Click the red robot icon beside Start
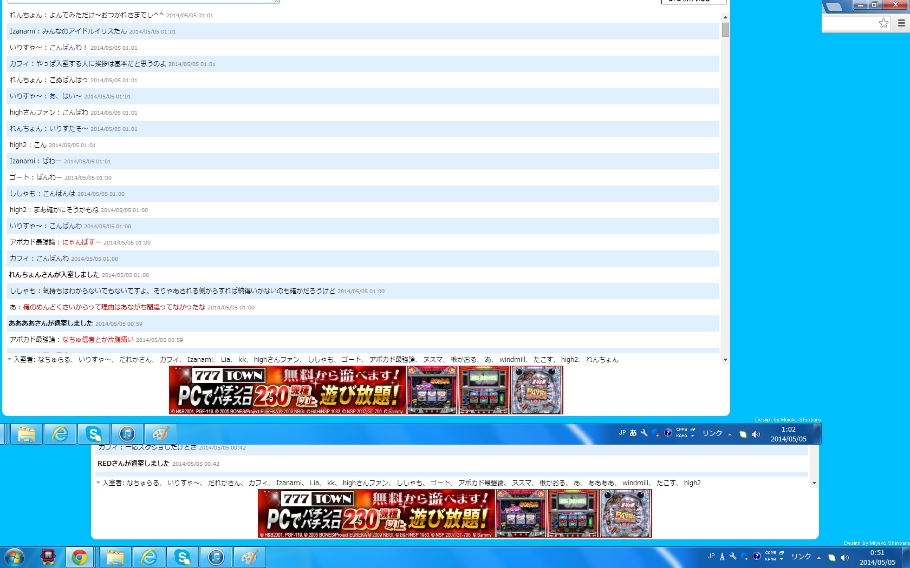910x568 pixels. (48, 557)
